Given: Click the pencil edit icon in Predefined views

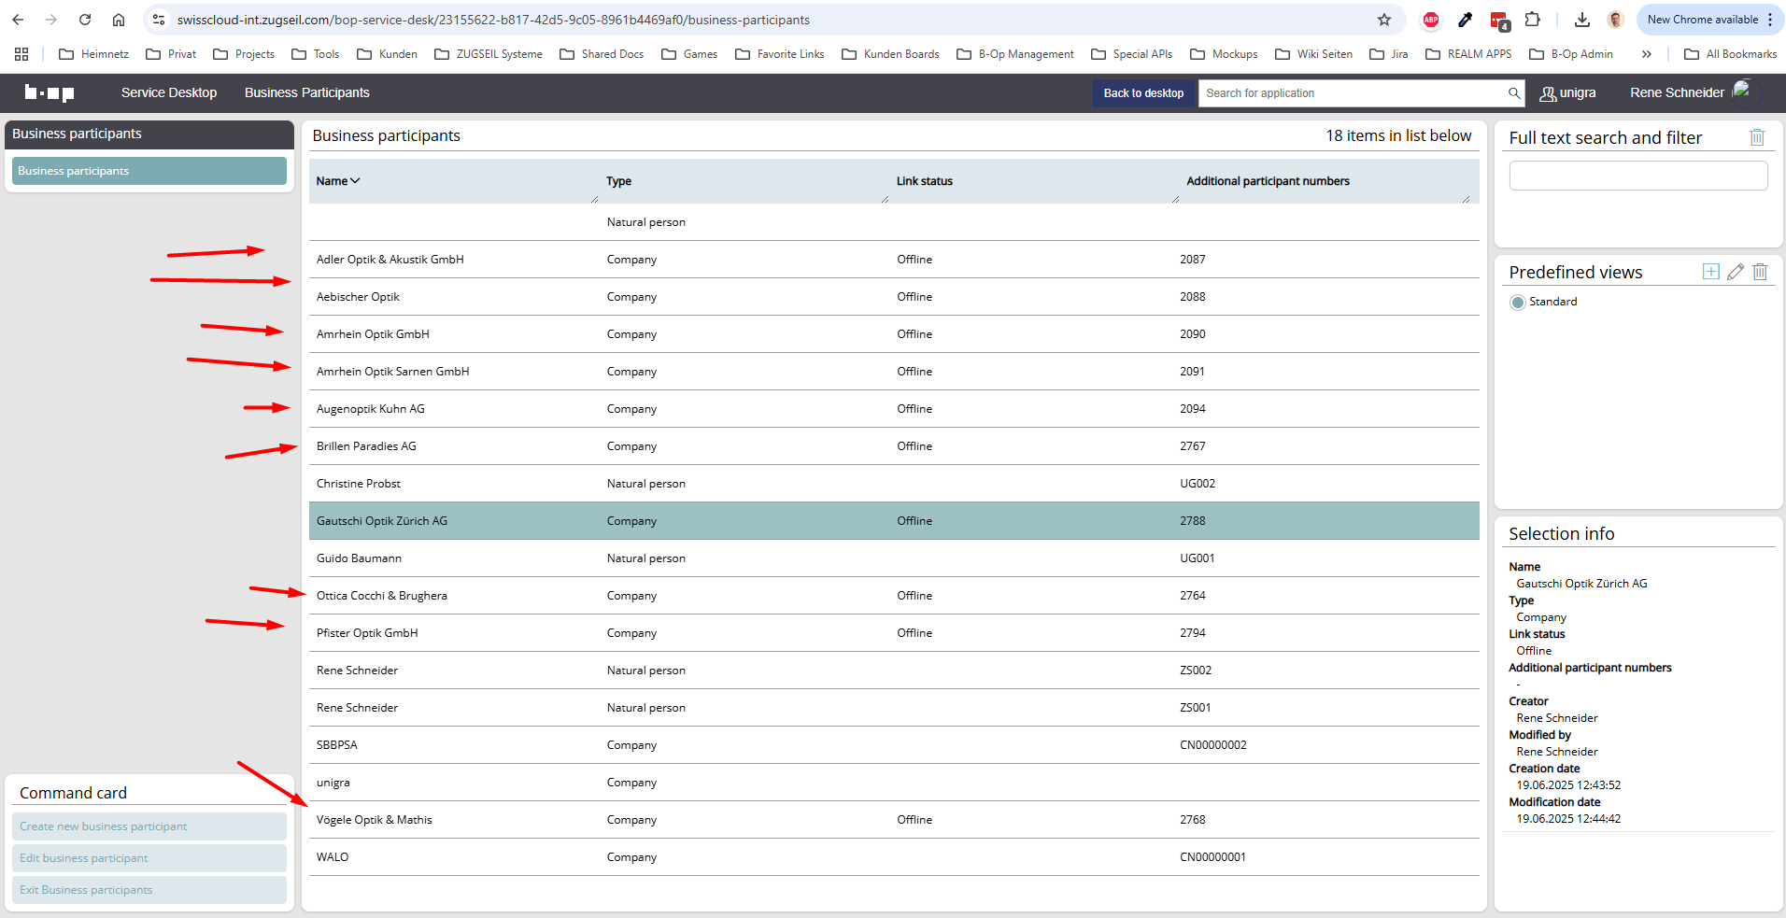Looking at the screenshot, I should (x=1735, y=272).
